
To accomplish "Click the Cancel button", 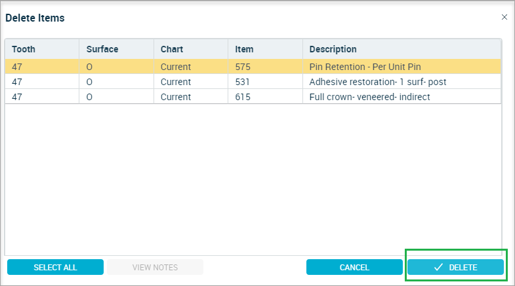I will 354,267.
